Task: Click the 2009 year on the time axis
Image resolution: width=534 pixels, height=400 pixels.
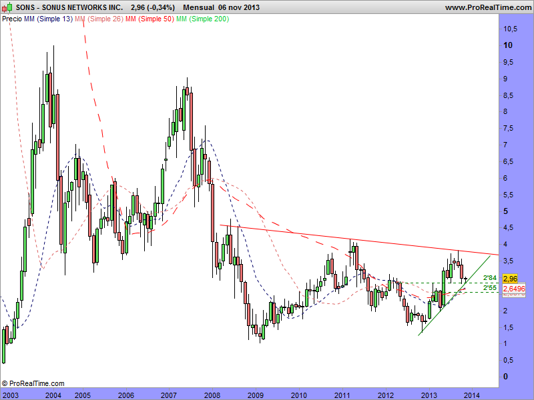Action: click(256, 395)
